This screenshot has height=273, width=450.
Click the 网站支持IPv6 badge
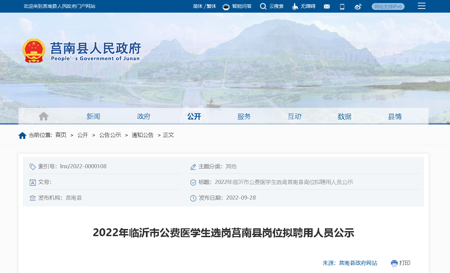click(388, 6)
